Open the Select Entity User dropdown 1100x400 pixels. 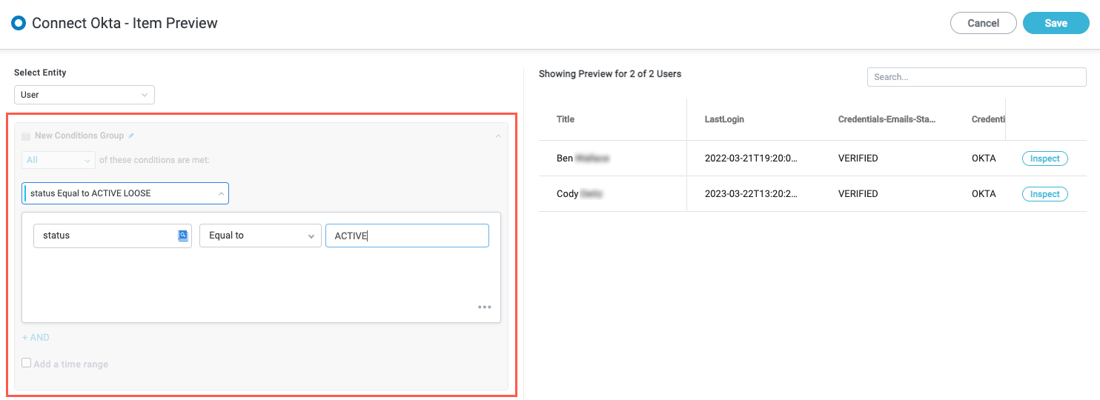point(84,95)
